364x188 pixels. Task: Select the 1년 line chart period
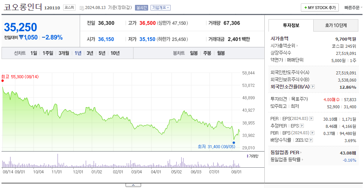(x=78, y=53)
